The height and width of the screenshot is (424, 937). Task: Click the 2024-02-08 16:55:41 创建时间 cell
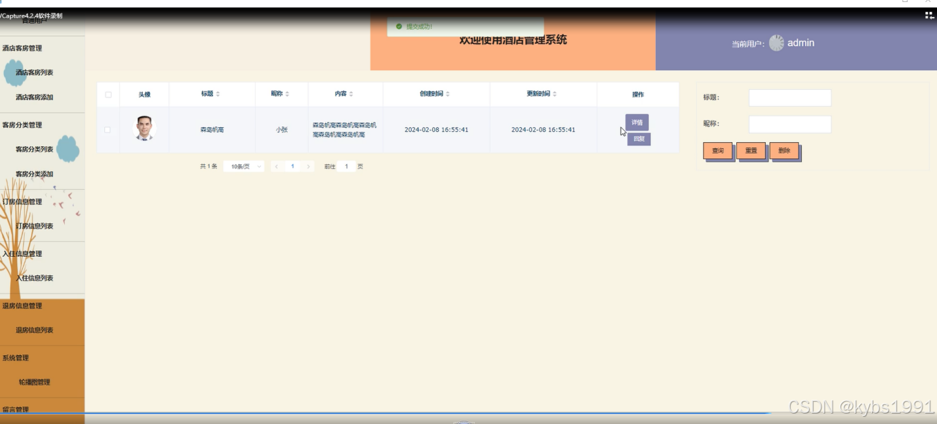pos(437,130)
